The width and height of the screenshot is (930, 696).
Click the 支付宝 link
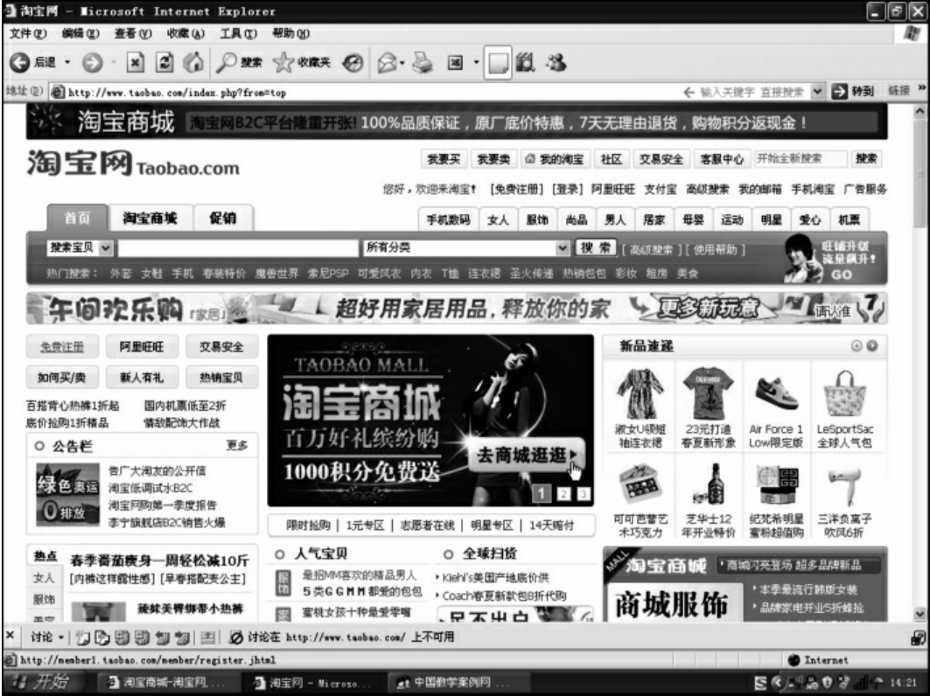click(661, 189)
